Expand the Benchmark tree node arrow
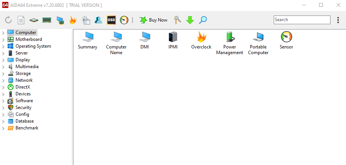 coord(3,129)
